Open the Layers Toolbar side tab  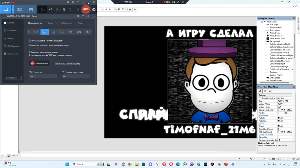[298, 24]
